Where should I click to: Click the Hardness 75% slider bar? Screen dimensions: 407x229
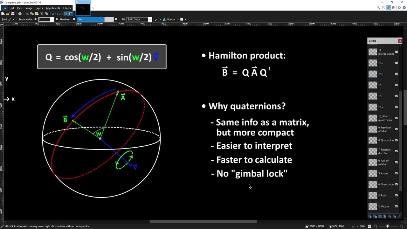click(95, 19)
